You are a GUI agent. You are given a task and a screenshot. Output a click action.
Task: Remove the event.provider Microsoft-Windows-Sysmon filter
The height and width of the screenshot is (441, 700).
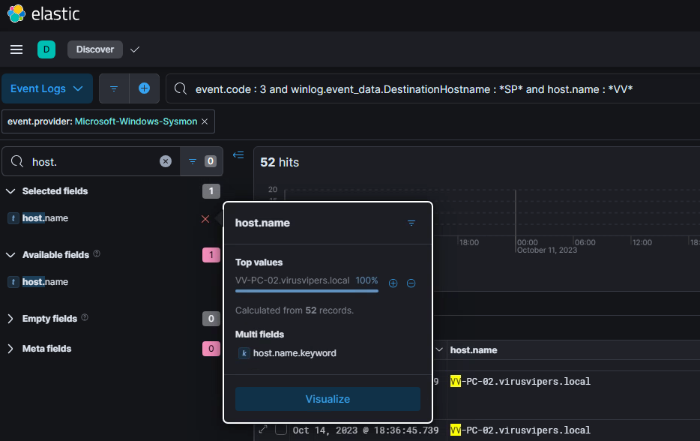point(205,121)
